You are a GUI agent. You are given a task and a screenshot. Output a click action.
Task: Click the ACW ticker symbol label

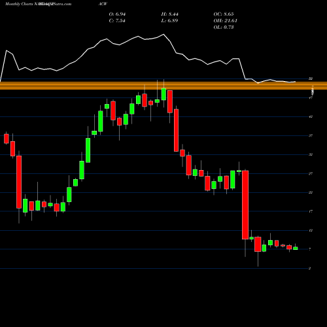[103, 4]
